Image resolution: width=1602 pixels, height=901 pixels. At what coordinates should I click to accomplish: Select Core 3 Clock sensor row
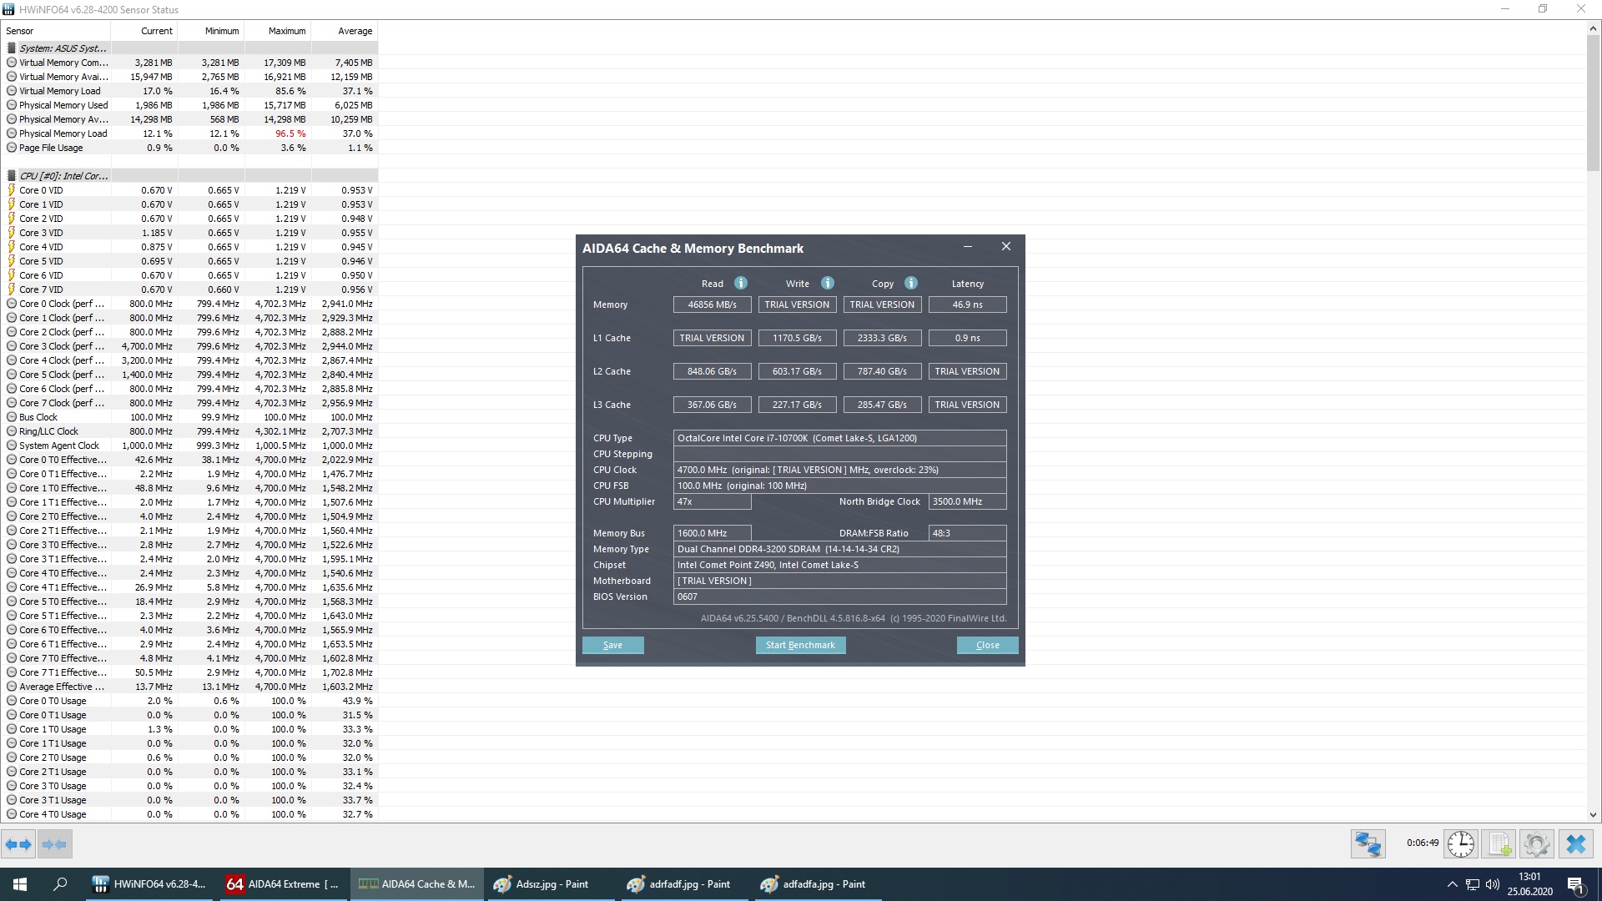[189, 346]
